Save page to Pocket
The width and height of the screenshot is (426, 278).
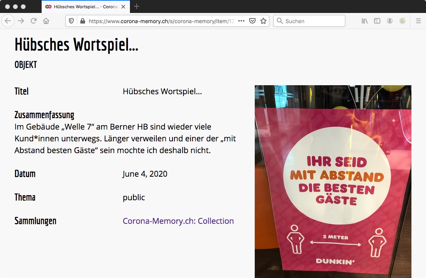[x=252, y=21]
